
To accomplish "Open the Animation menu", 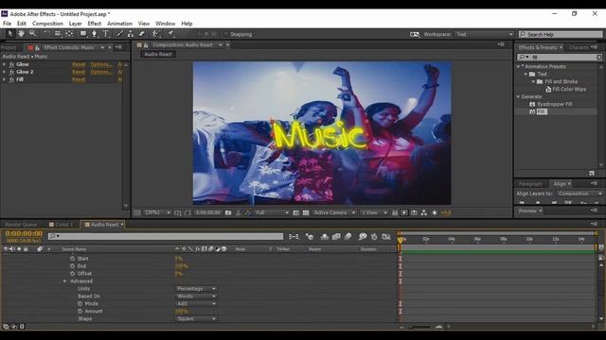I will 120,24.
